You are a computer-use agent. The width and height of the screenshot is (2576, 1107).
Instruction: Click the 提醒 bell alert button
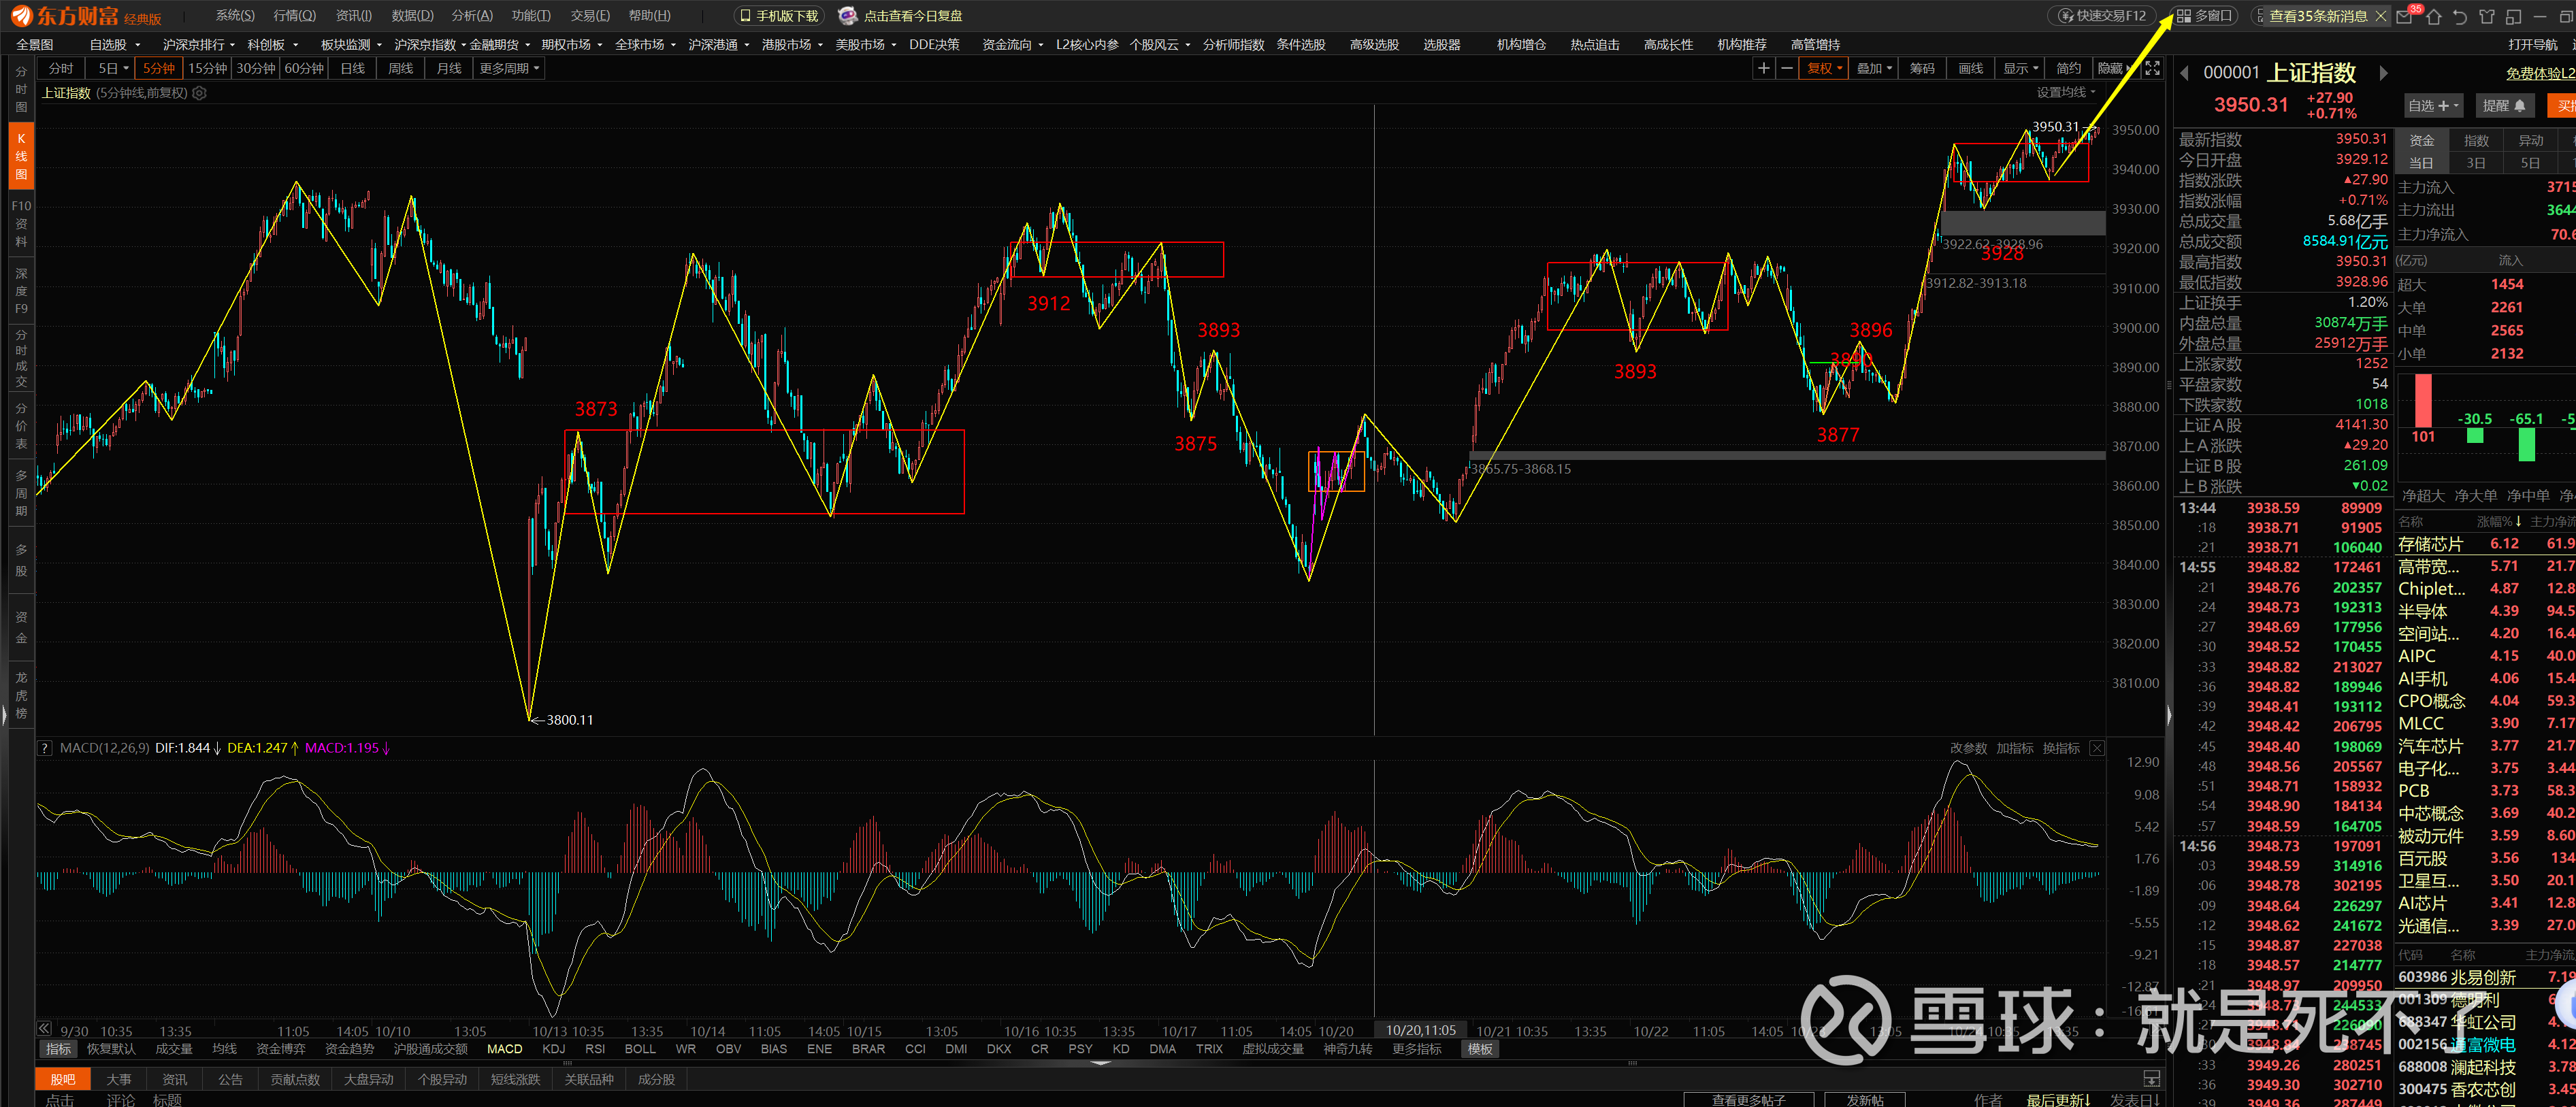click(2504, 106)
